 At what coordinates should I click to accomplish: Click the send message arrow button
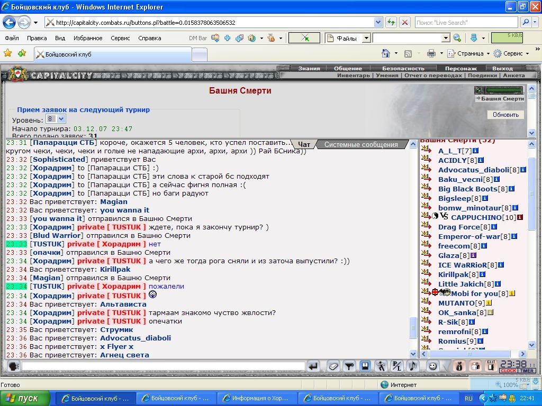[313, 366]
